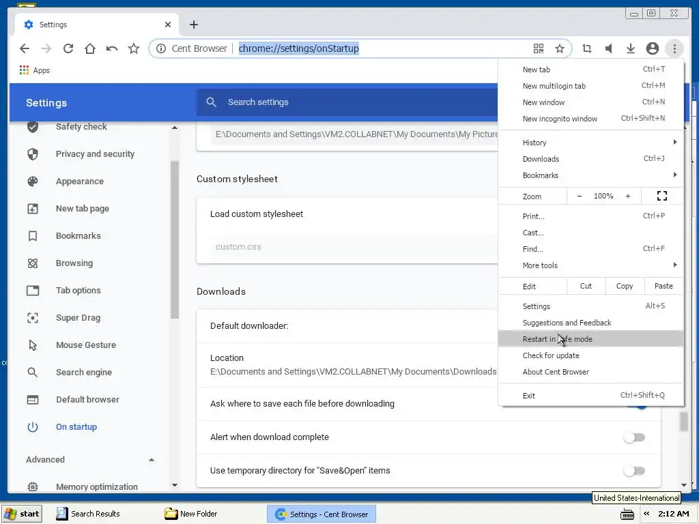
Task: Mute tabs using the speaker icon
Action: coord(608,48)
